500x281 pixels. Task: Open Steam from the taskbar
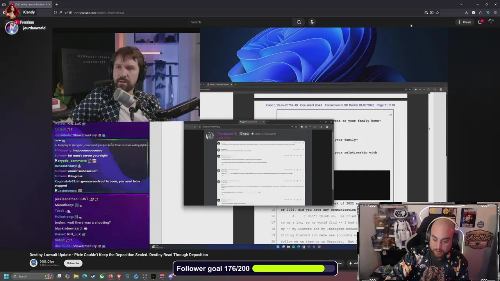[93, 276]
